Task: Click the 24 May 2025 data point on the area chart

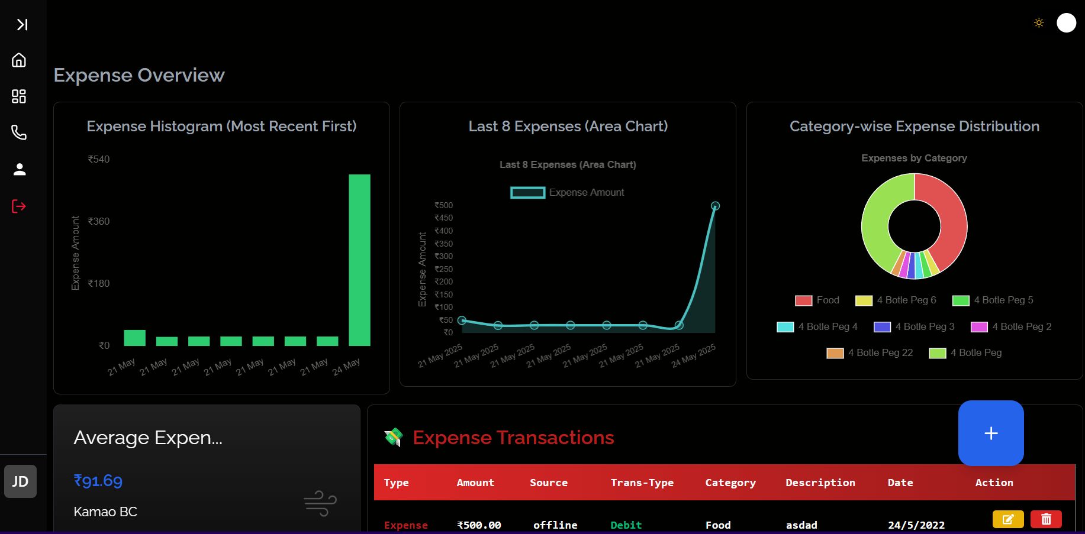Action: pyautogui.click(x=715, y=206)
